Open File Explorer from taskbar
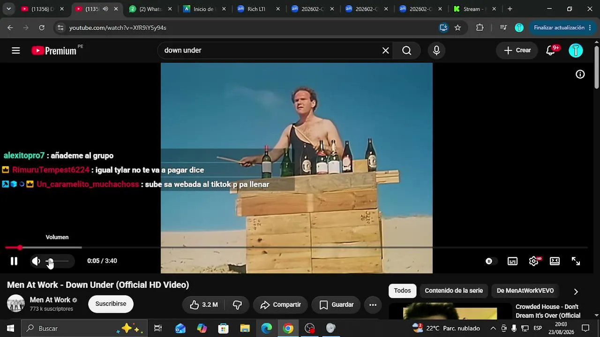Screen dimensions: 600x337 coord(245,328)
